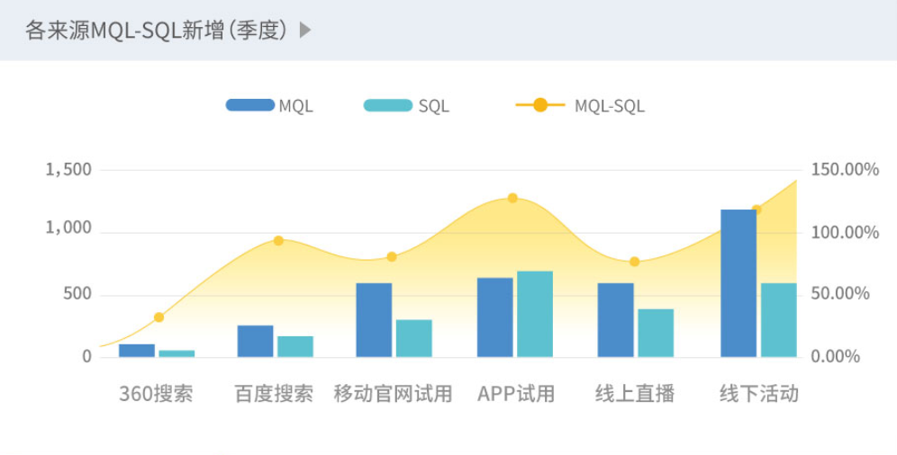Click the APP试用 axis label

pos(516,394)
